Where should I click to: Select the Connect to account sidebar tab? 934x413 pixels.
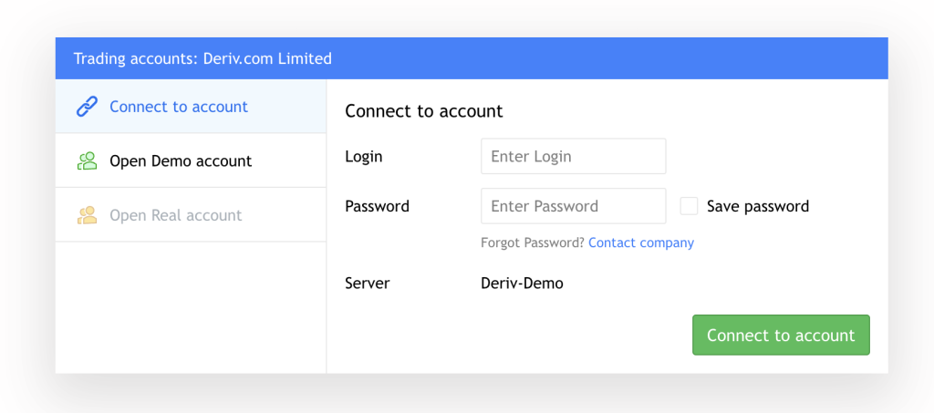pos(179,107)
